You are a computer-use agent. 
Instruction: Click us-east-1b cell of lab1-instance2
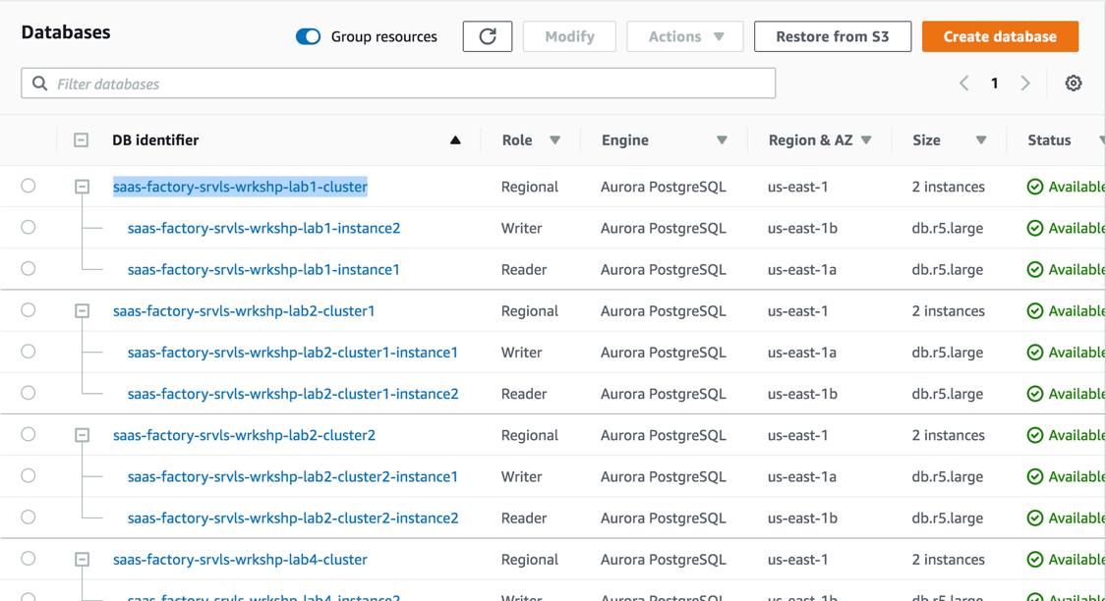(802, 228)
